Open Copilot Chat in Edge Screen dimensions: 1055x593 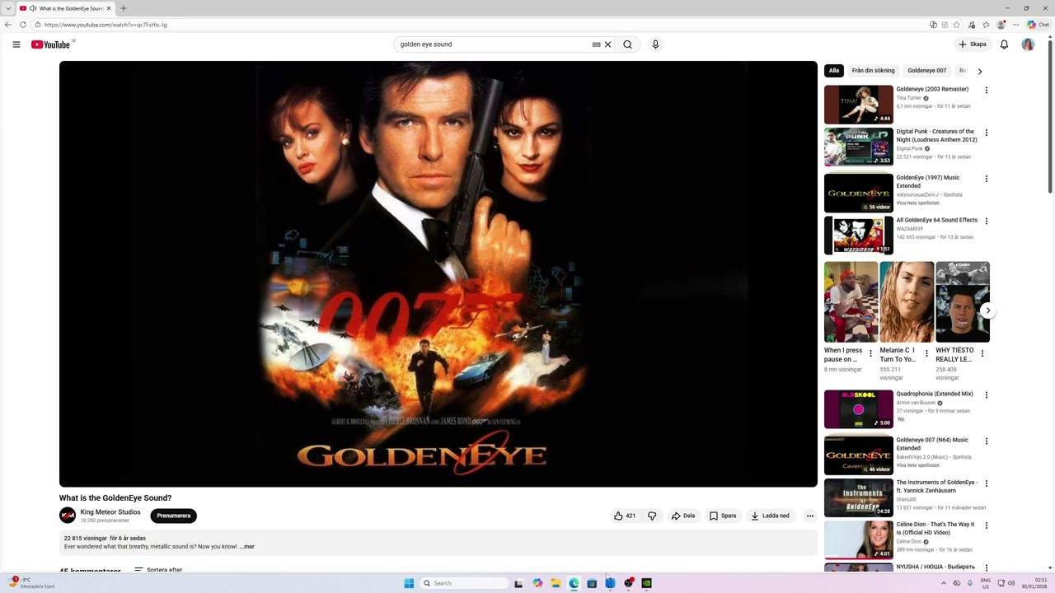1038,25
